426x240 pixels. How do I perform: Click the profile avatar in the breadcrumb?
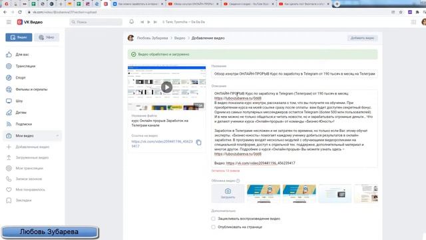(x=130, y=38)
